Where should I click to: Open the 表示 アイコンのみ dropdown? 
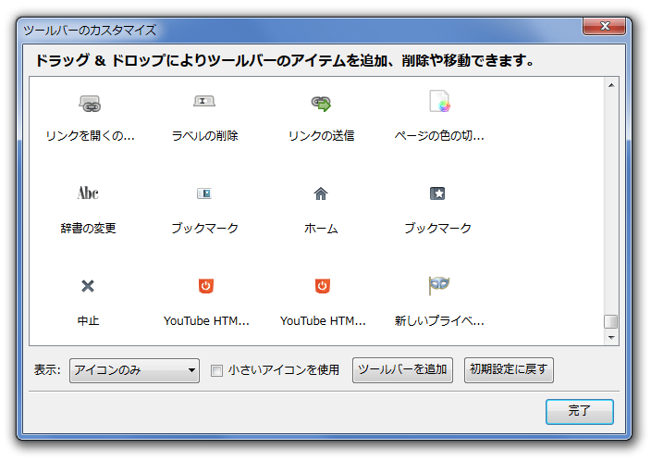(134, 370)
